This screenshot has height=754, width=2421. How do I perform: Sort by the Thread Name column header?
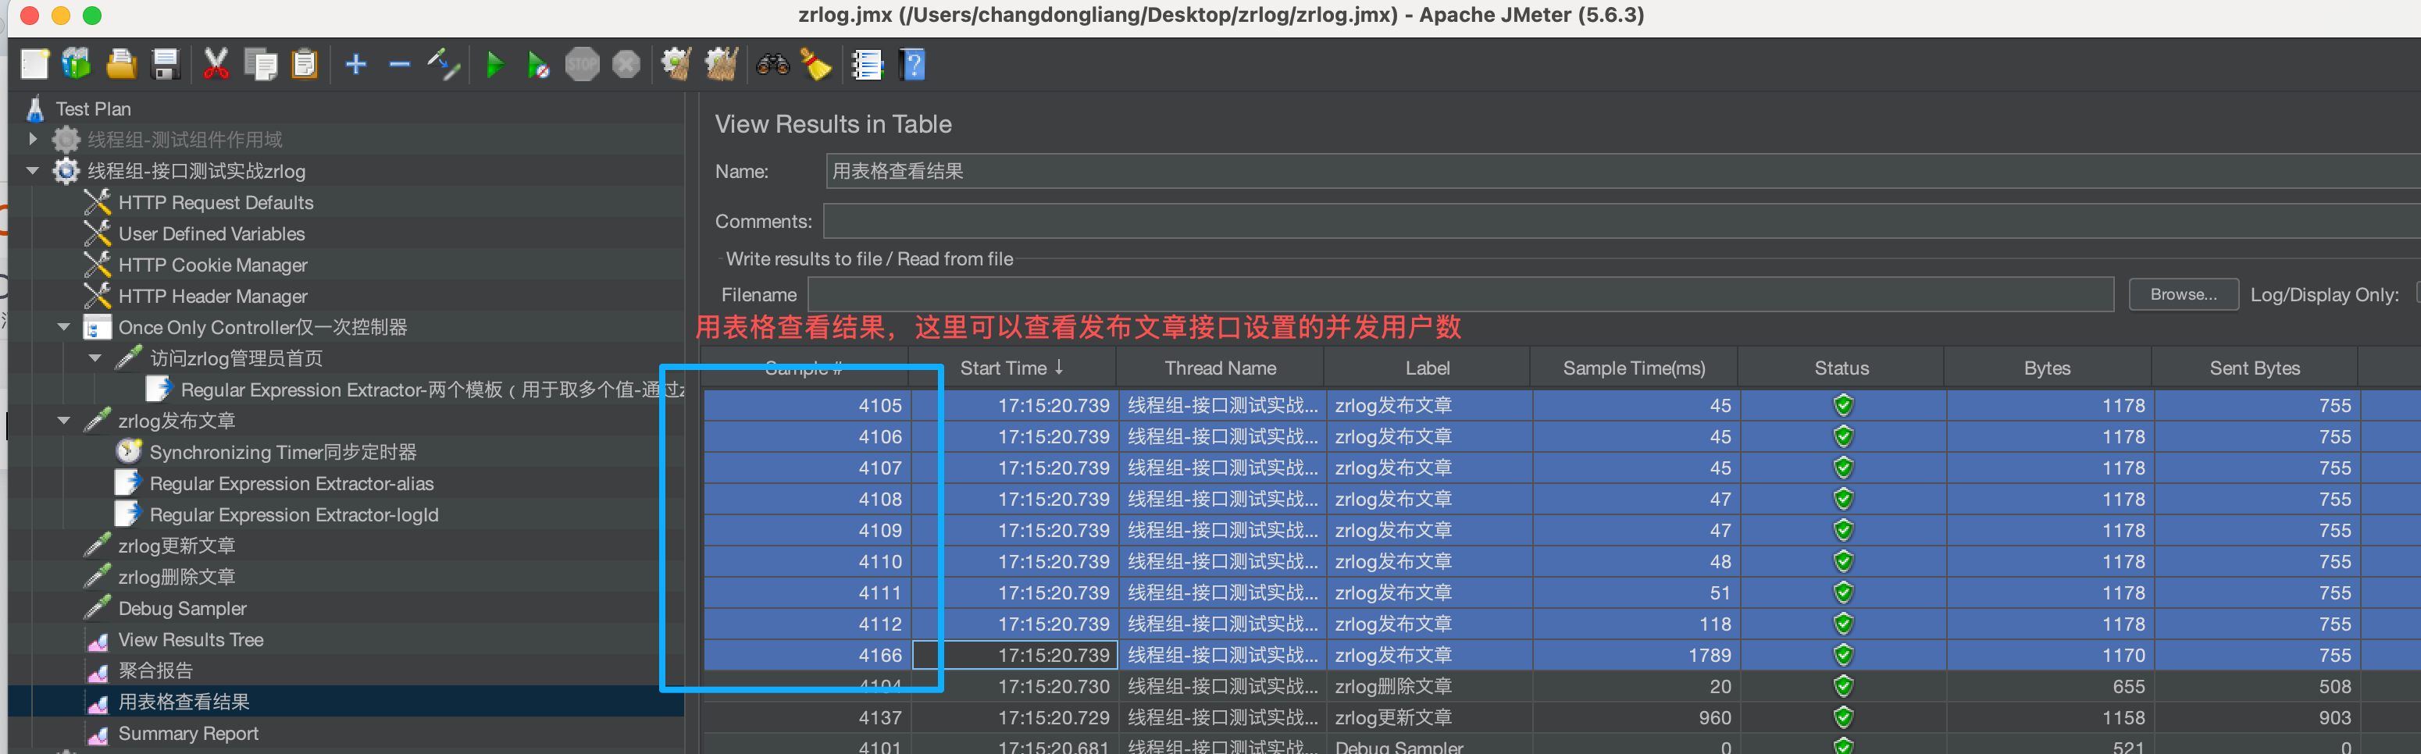pyautogui.click(x=1220, y=367)
